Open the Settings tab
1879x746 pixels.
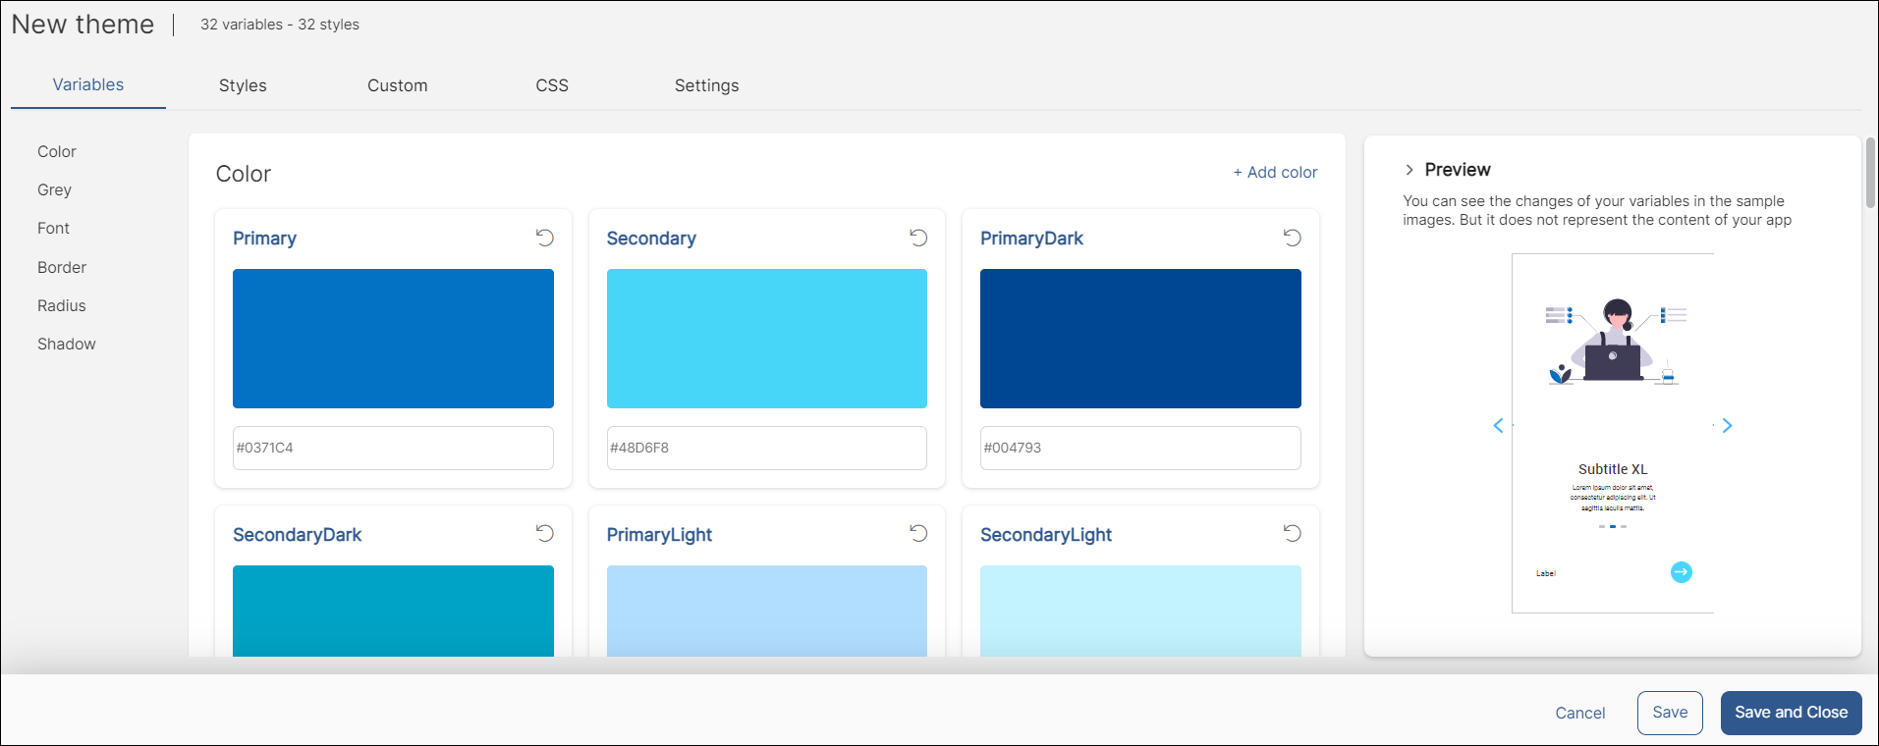tap(706, 85)
